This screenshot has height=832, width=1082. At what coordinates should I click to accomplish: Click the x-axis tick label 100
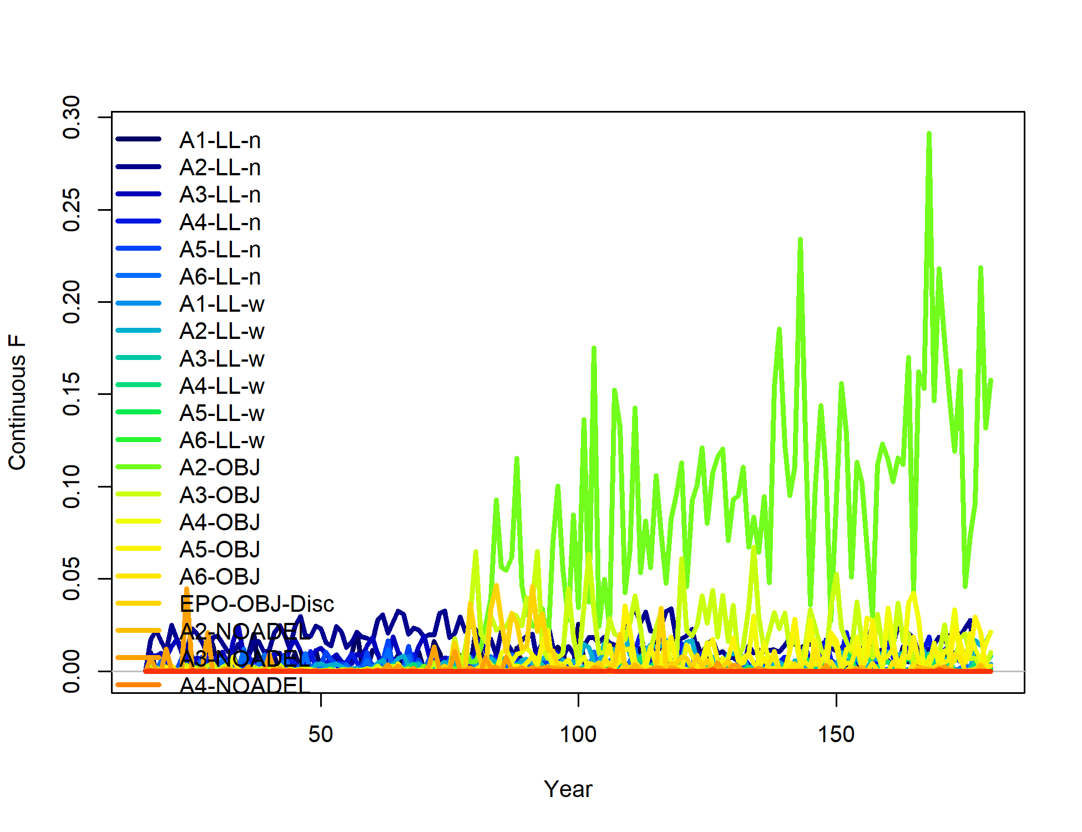pyautogui.click(x=578, y=734)
